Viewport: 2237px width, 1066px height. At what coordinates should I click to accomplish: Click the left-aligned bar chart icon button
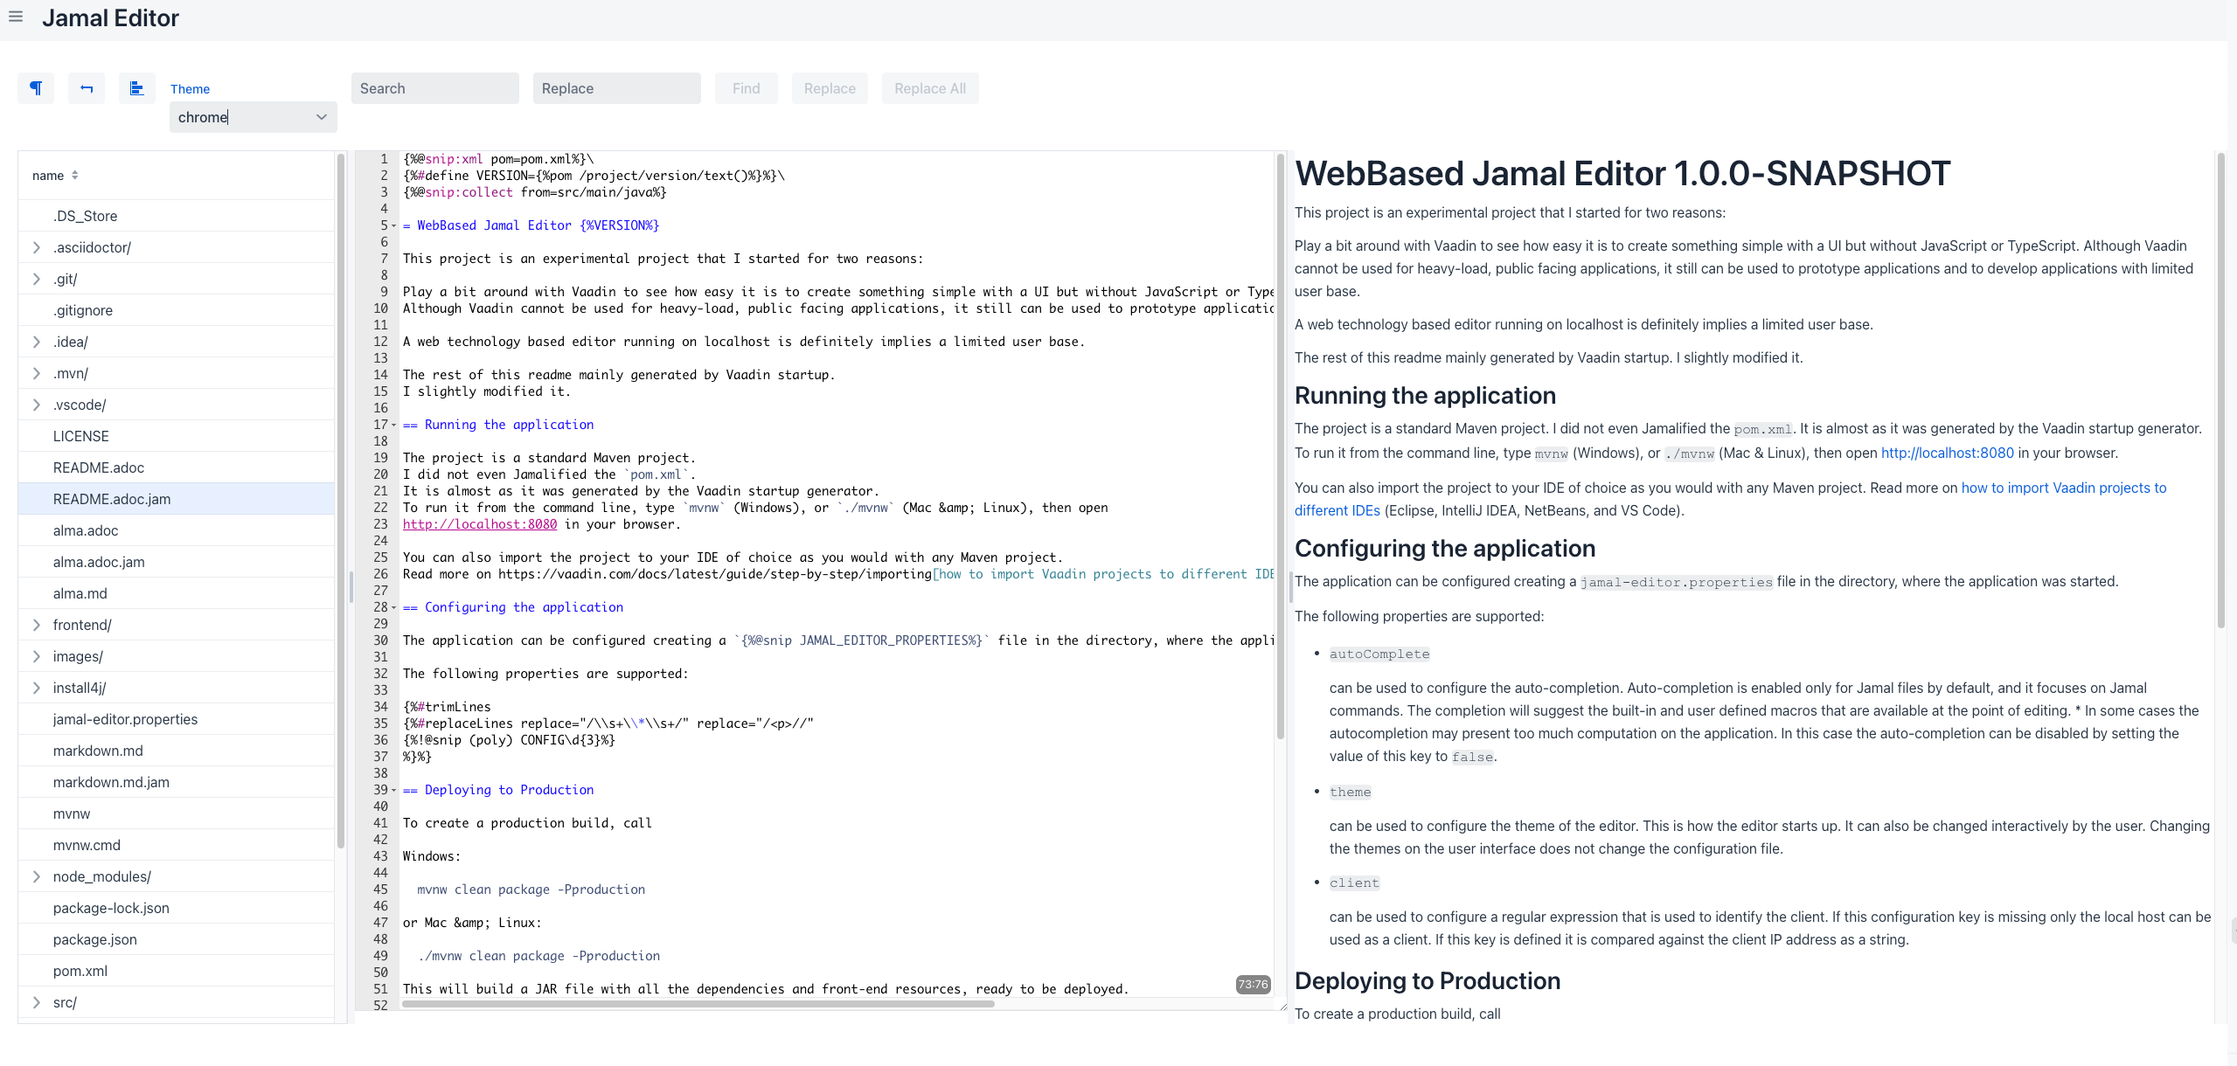pos(136,88)
